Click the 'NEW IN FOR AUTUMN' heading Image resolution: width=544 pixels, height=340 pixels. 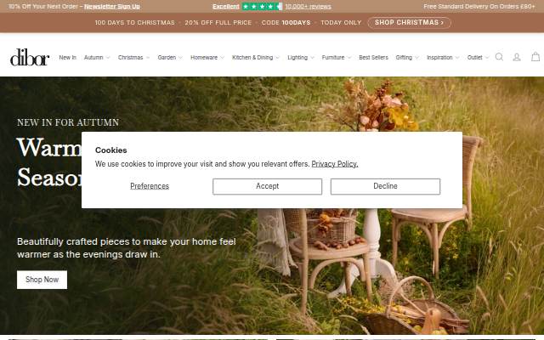click(68, 122)
